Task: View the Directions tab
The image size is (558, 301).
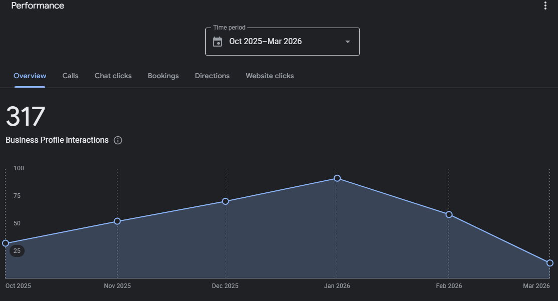Action: coord(212,76)
